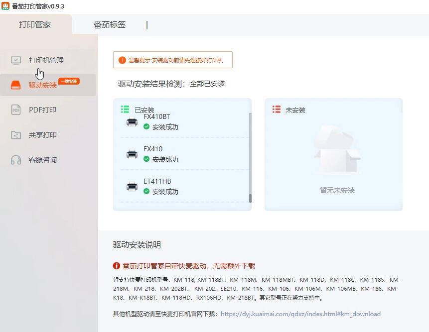The height and width of the screenshot is (332, 429).
Task: Switch to the 打印管家 tab
Action: click(35, 24)
